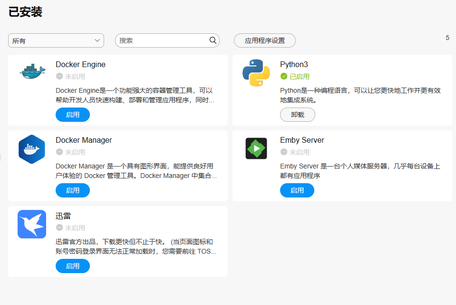Click Emby Server's description text
This screenshot has width=456, height=305.
click(x=360, y=171)
